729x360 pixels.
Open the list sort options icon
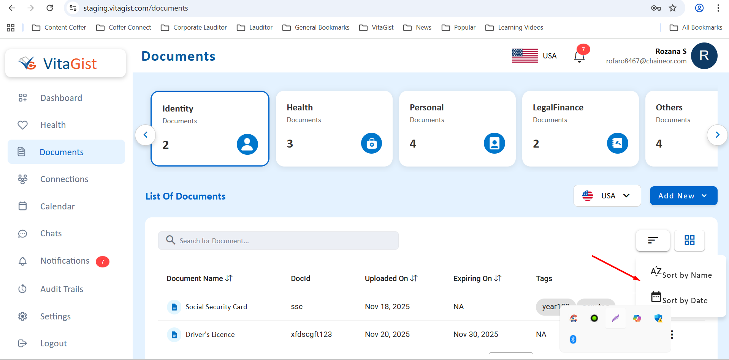point(653,240)
